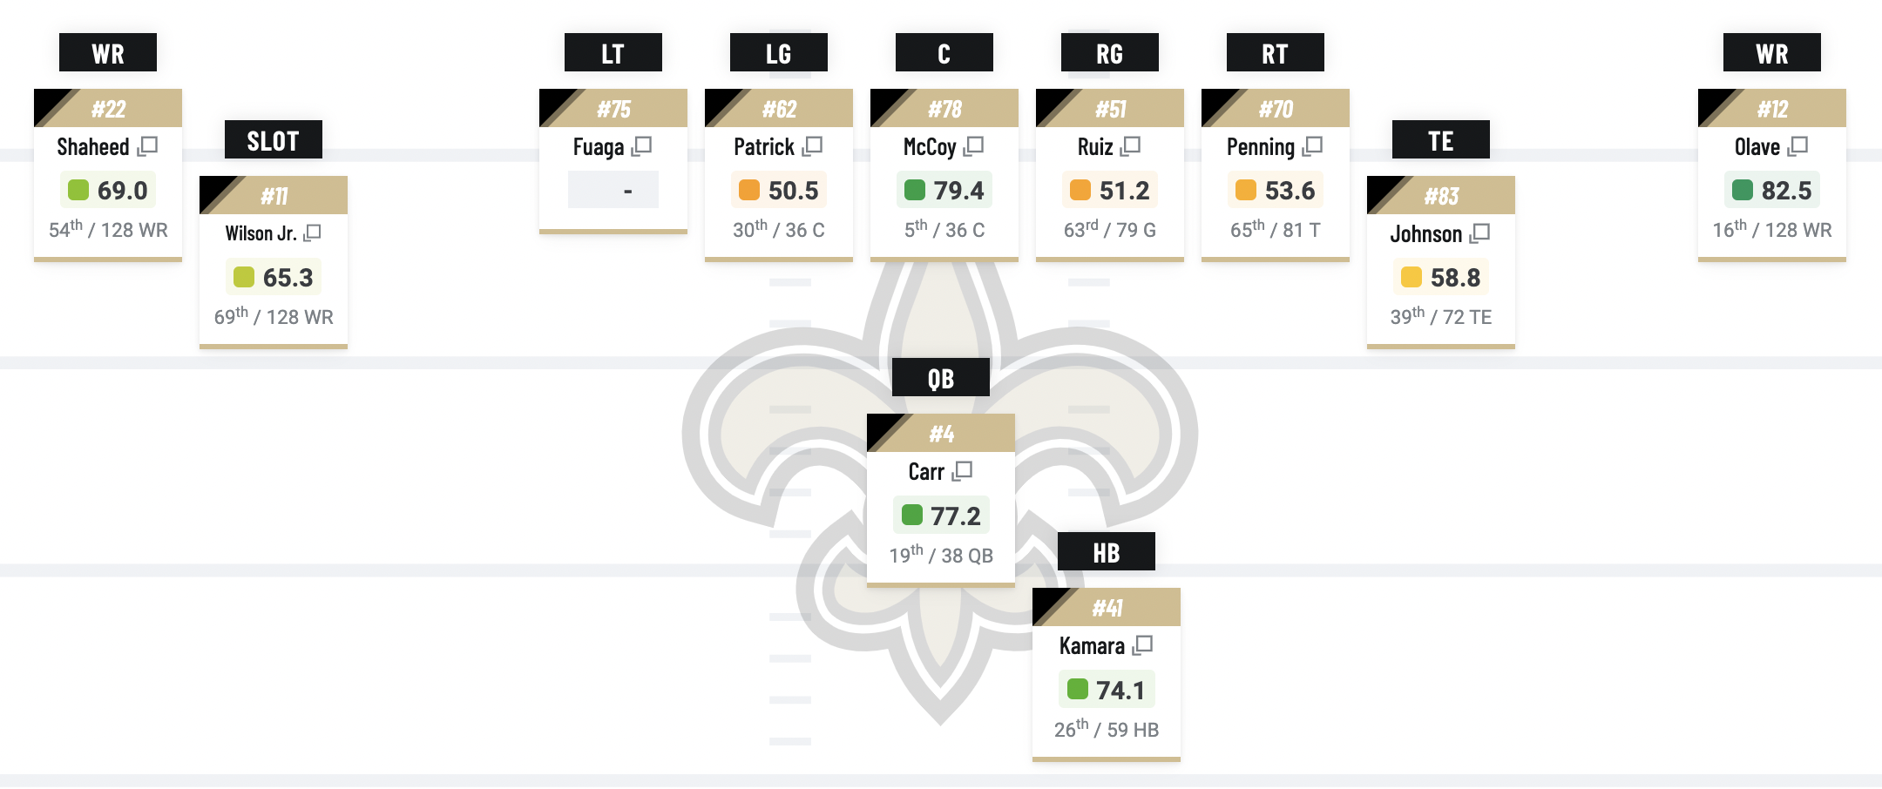1882x789 pixels.
Task: Open the icon next to Johnson
Action: (1479, 233)
